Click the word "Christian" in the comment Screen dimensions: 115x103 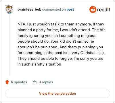click(x=88, y=53)
